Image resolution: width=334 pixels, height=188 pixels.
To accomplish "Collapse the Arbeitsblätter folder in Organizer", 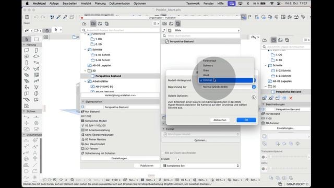I will (85, 81).
